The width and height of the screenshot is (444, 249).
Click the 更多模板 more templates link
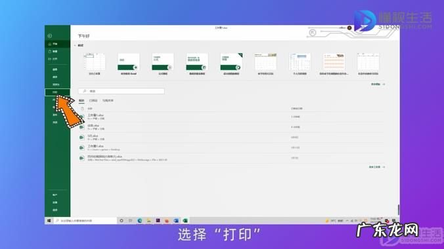pyautogui.click(x=378, y=85)
